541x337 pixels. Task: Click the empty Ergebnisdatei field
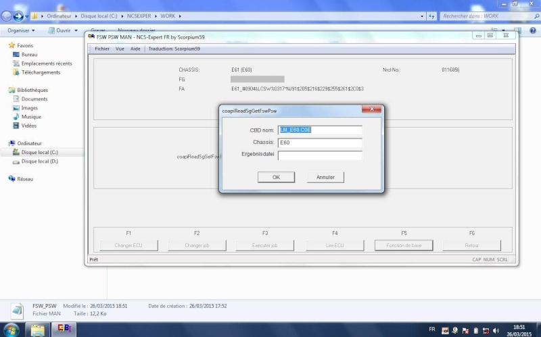tap(320, 155)
